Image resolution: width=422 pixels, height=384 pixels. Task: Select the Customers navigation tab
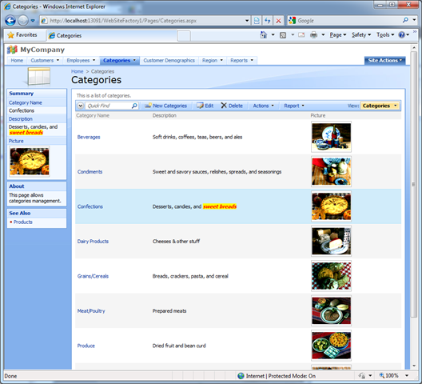[45, 60]
